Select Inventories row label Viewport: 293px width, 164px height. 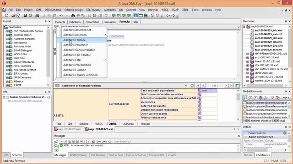coord(148,102)
